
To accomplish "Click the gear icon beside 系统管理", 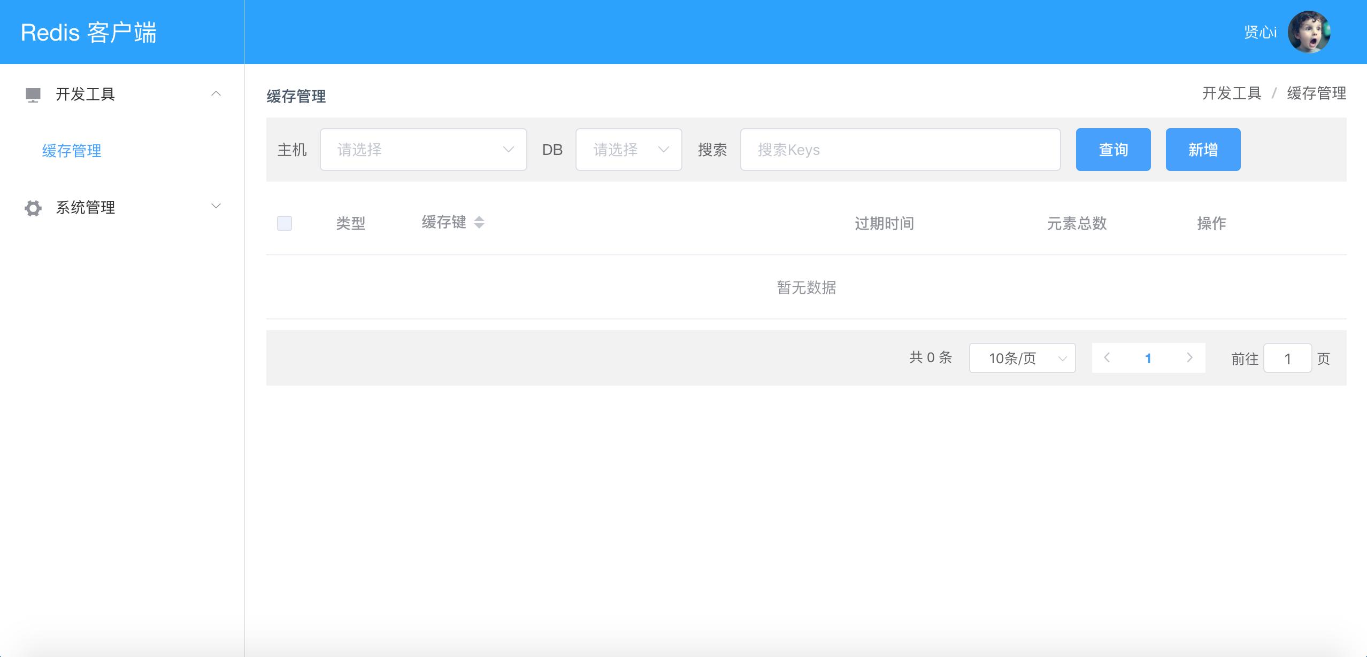I will tap(33, 208).
